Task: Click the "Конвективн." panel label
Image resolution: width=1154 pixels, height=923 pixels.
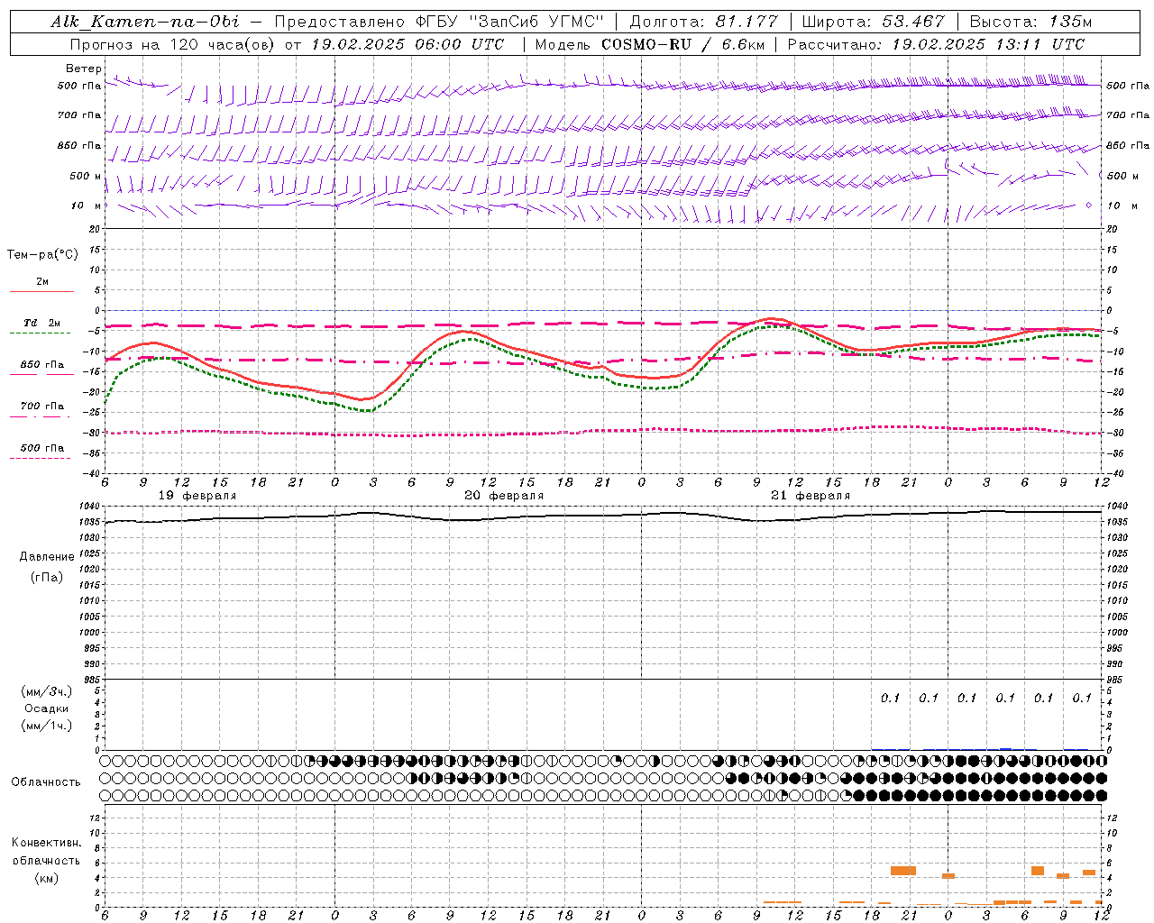Action: pos(46,843)
